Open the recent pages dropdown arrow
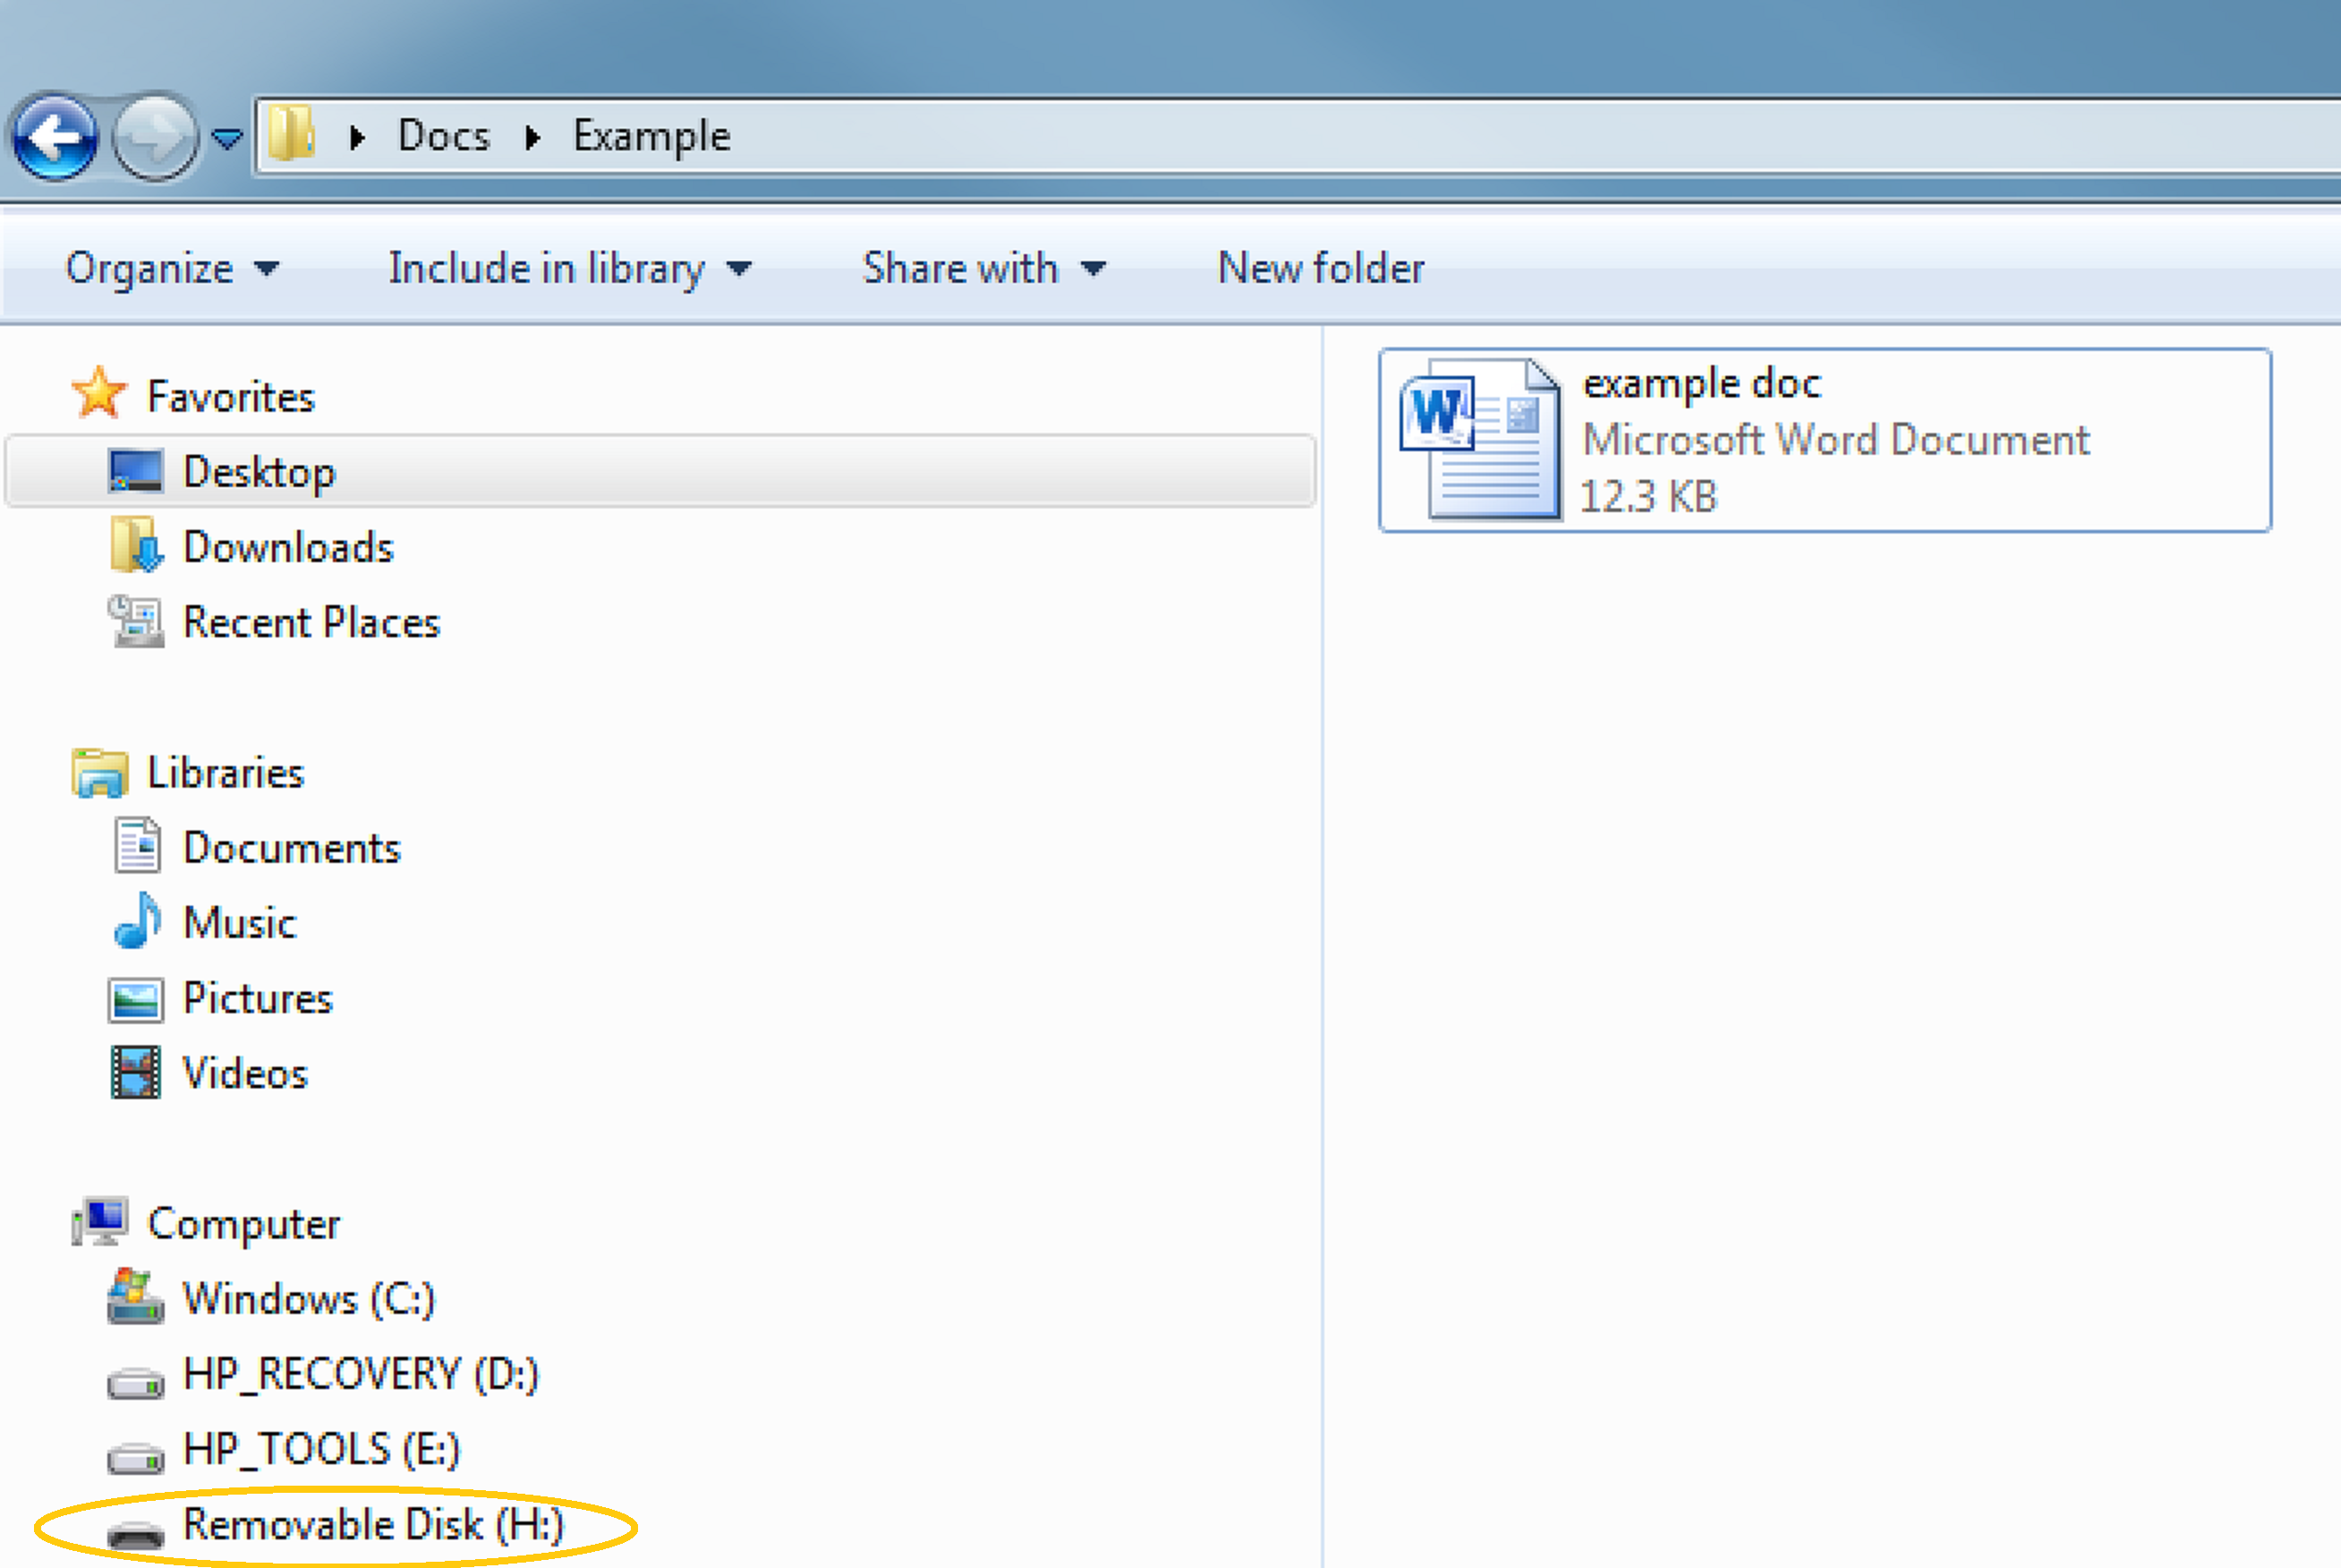Viewport: 2341px width, 1568px height. pos(228,139)
